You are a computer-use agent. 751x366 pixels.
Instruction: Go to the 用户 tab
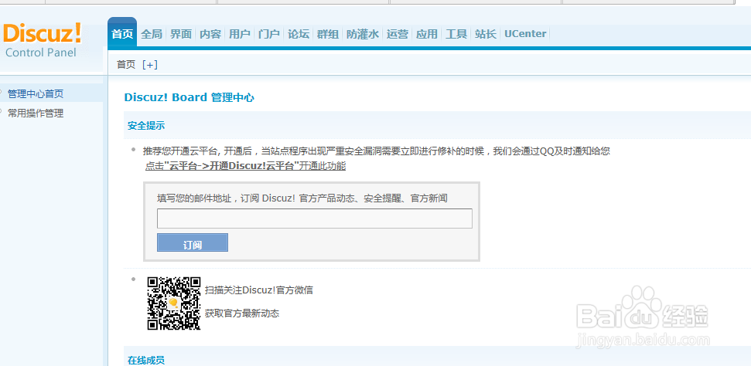(240, 34)
